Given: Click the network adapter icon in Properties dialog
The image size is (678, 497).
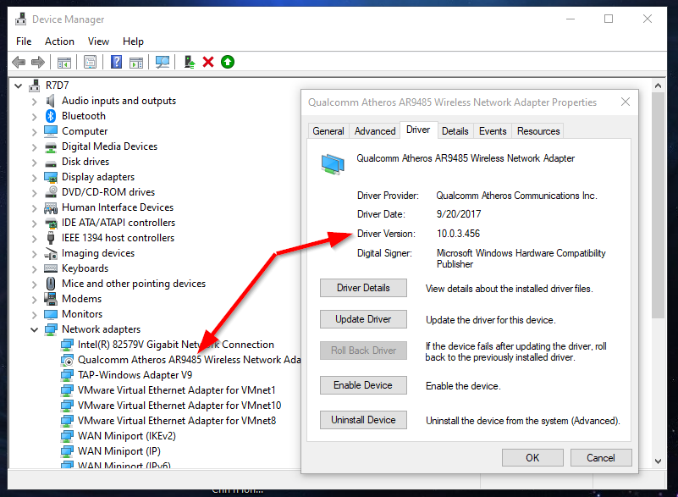Looking at the screenshot, I should point(333,164).
